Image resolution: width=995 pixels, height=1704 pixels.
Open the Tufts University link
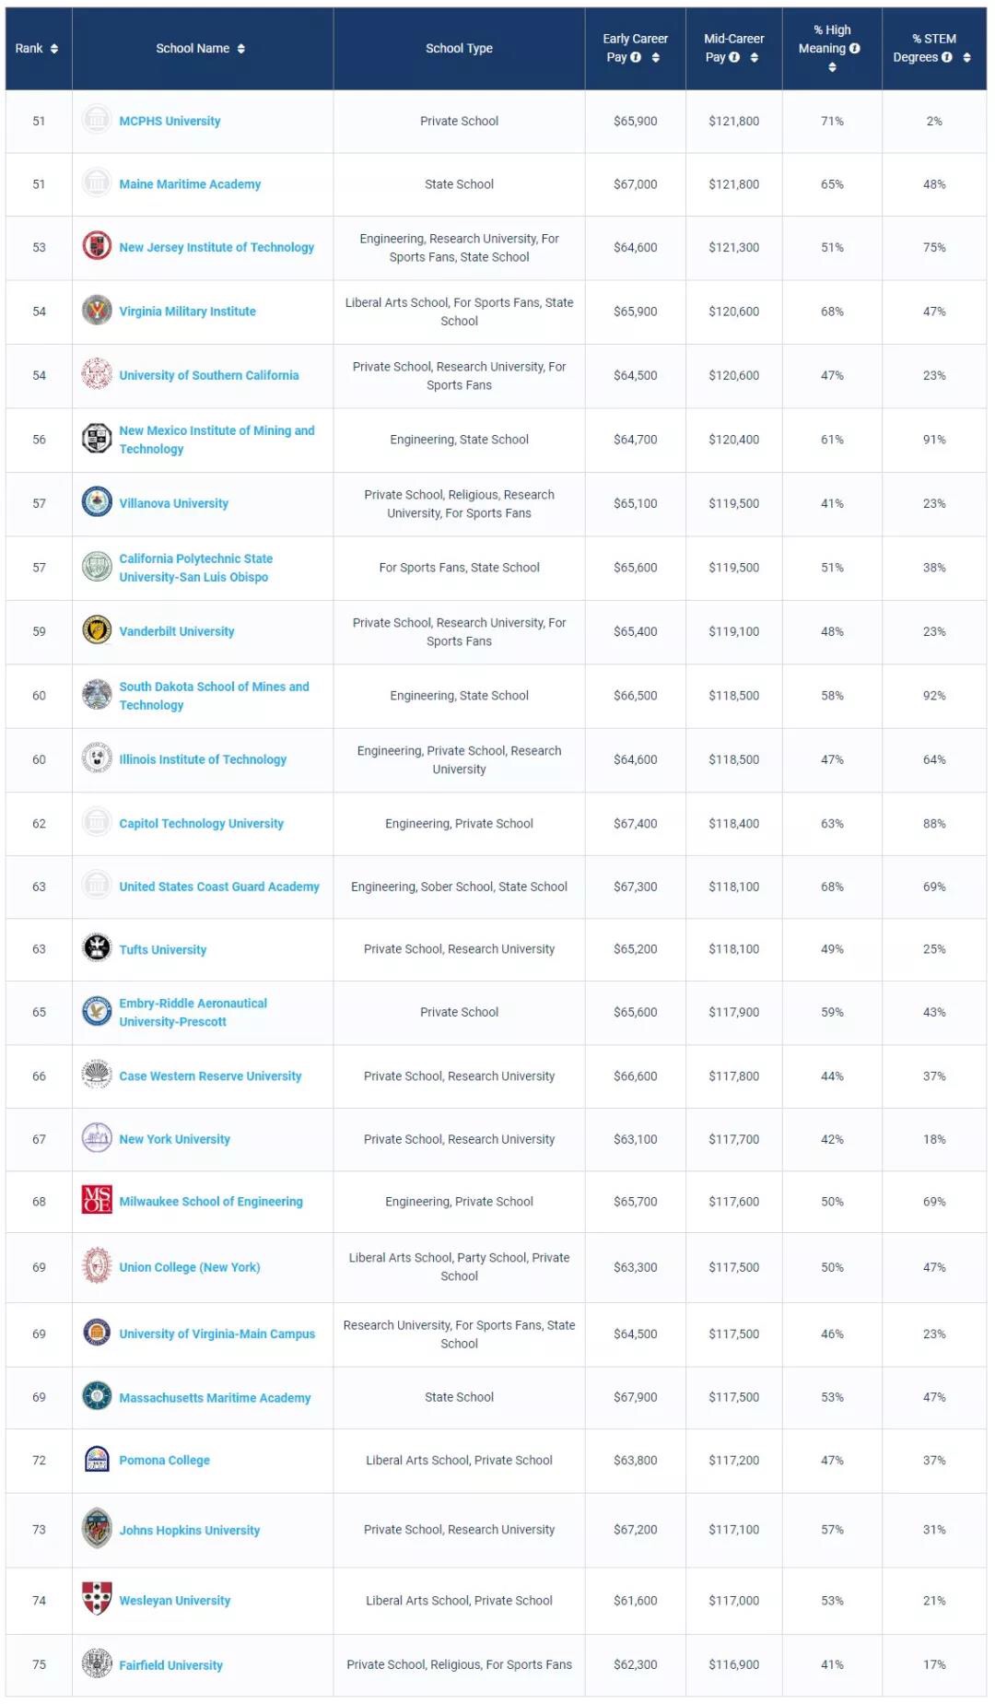click(162, 949)
